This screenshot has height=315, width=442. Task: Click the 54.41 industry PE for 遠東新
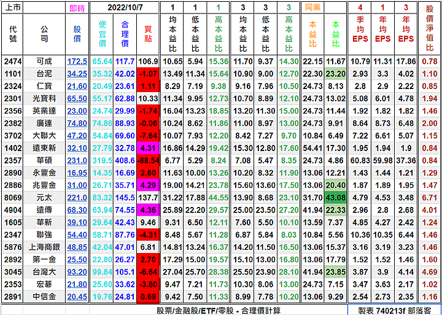click(x=312, y=148)
